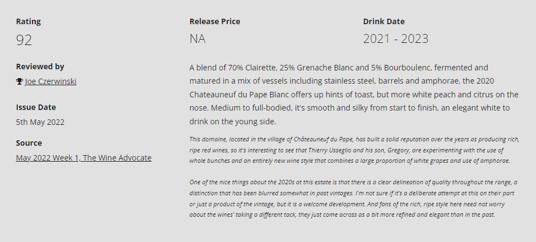Click the Reviewed by label
This screenshot has width=536, height=242.
[40, 67]
